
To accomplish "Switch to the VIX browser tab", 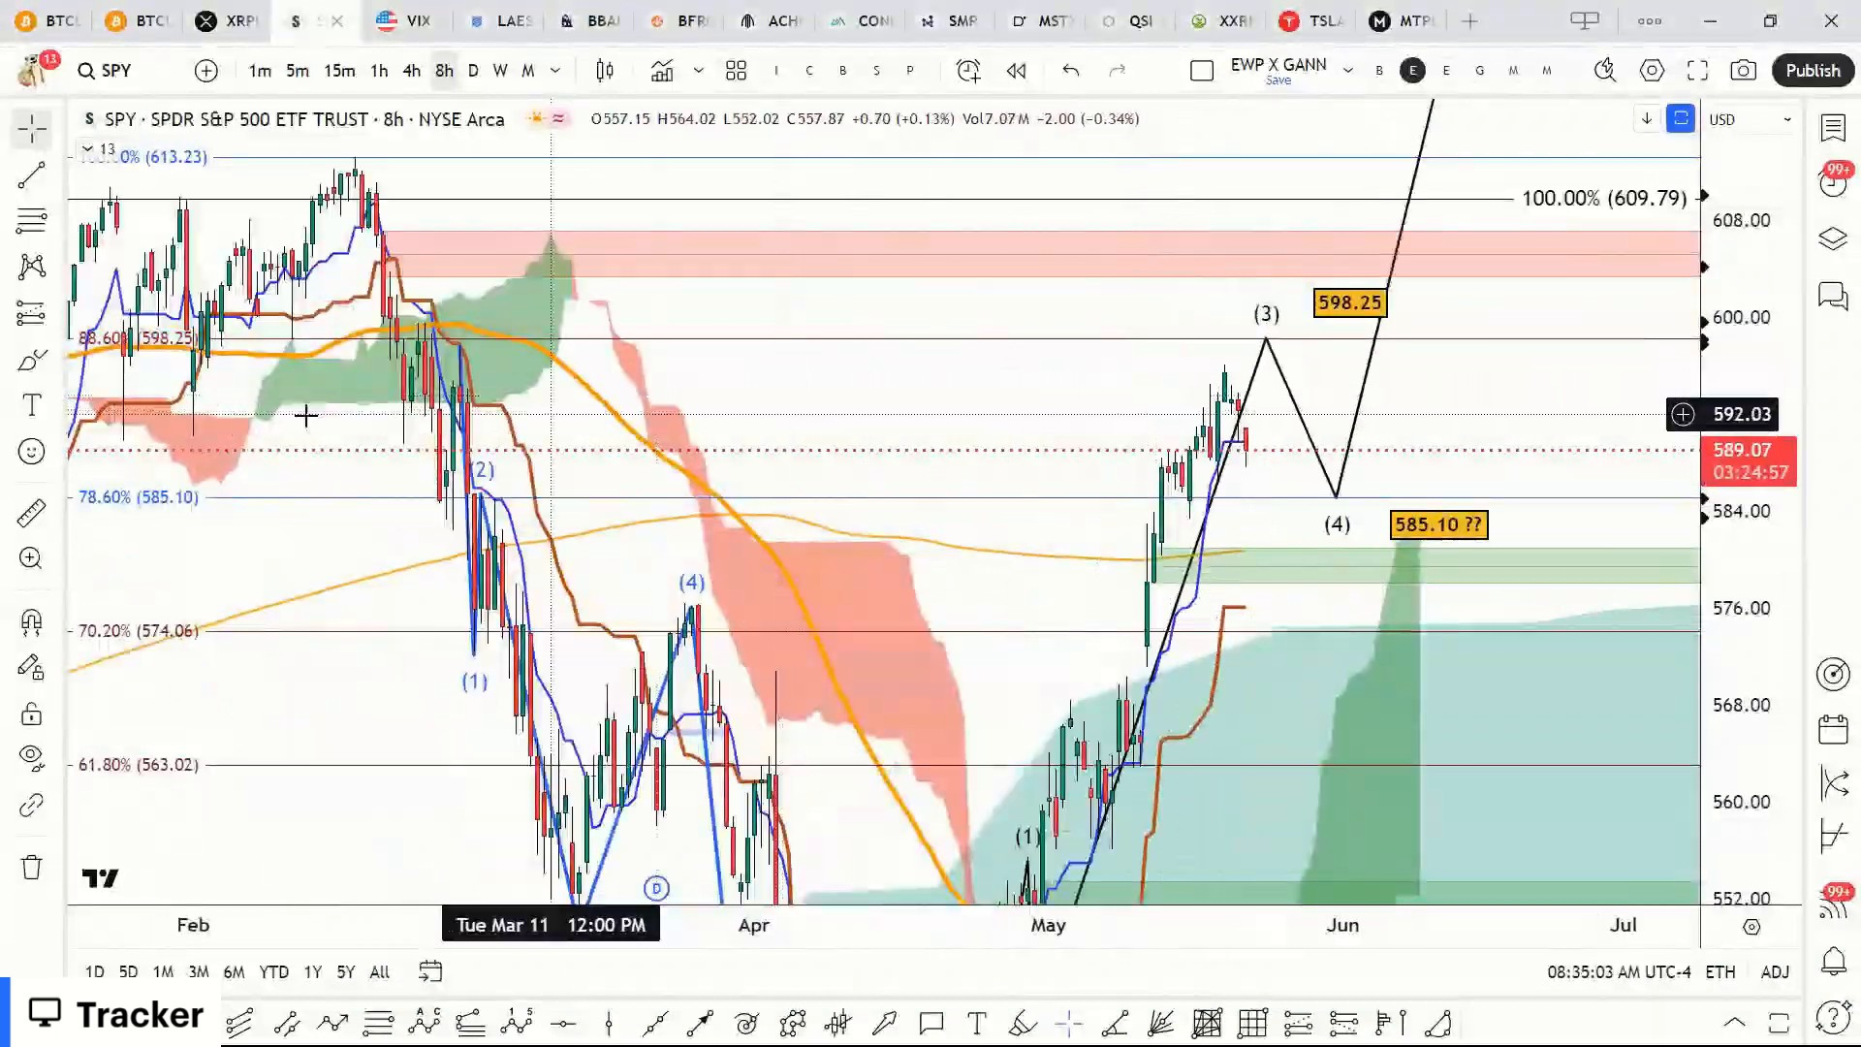I will point(405,20).
